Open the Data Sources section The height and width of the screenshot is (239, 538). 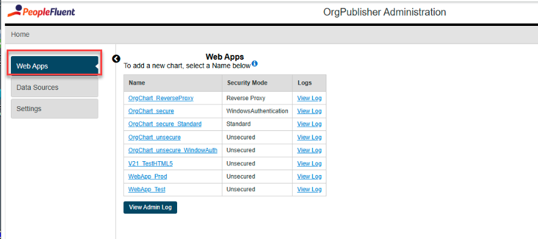[x=54, y=88]
